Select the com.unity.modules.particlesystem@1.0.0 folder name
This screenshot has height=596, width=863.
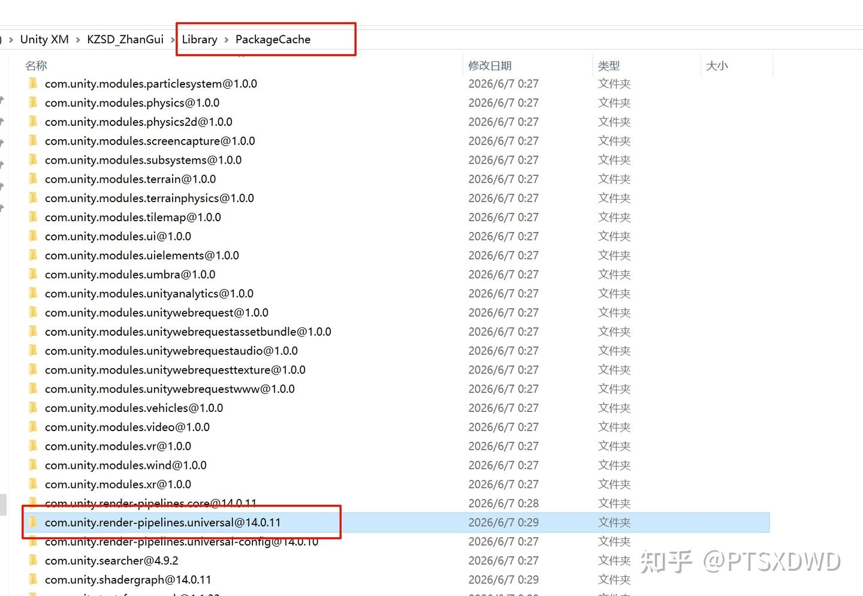(x=151, y=84)
